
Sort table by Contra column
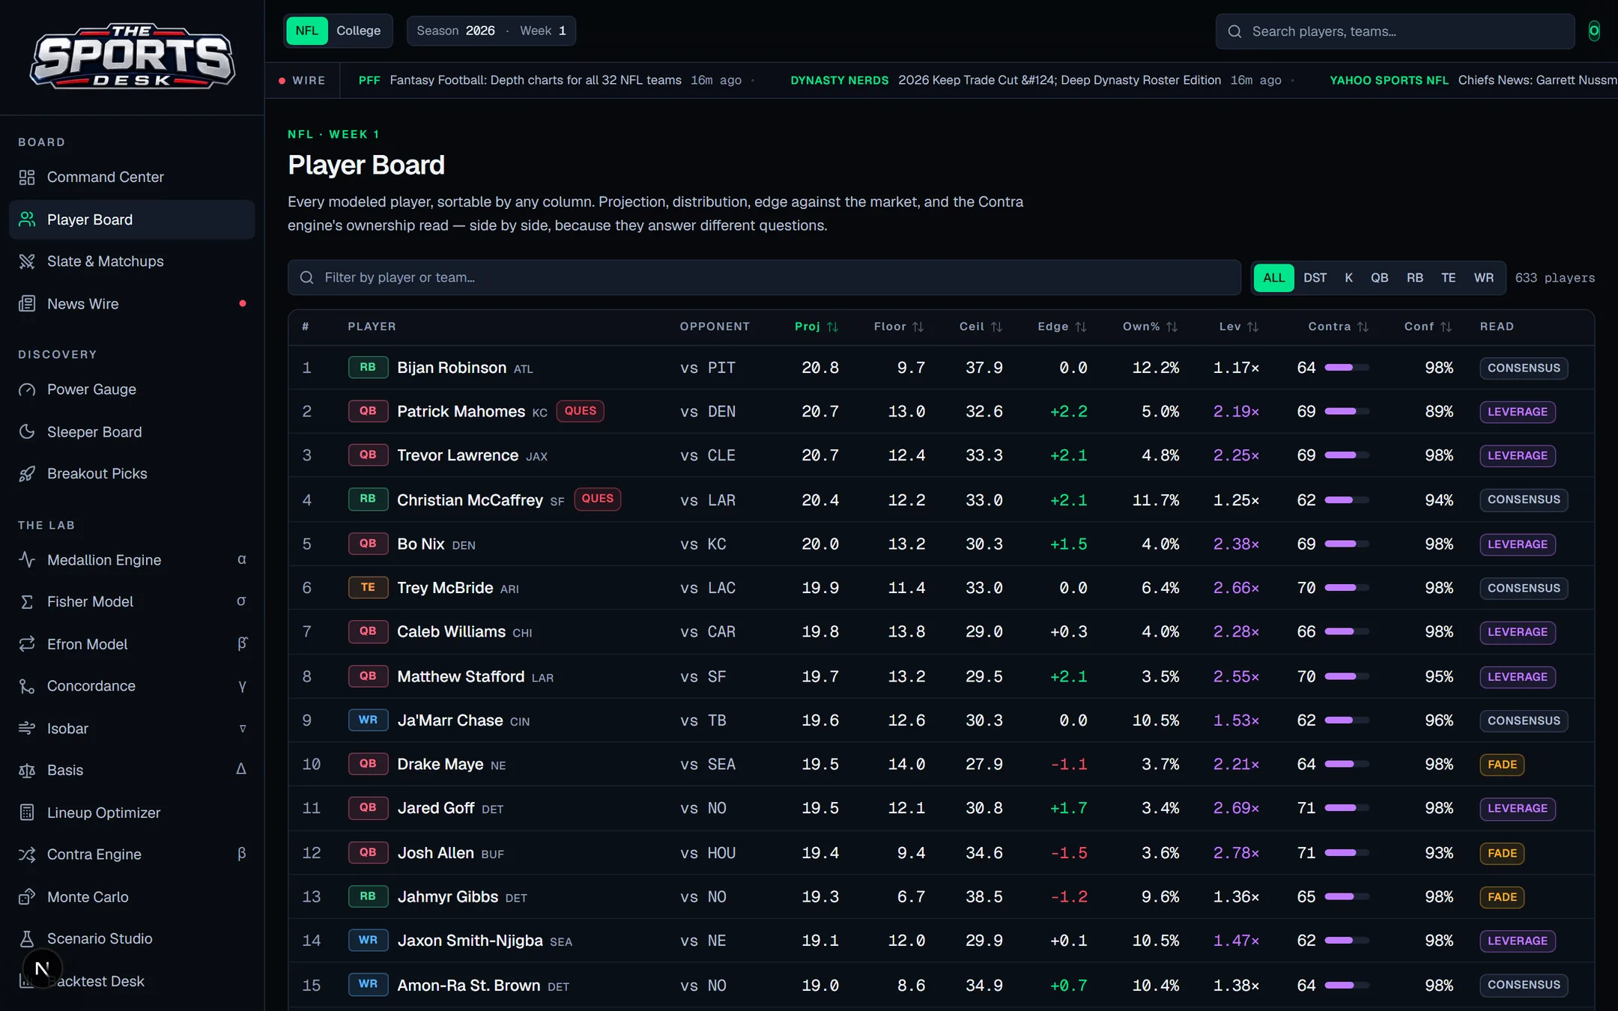pyautogui.click(x=1338, y=327)
